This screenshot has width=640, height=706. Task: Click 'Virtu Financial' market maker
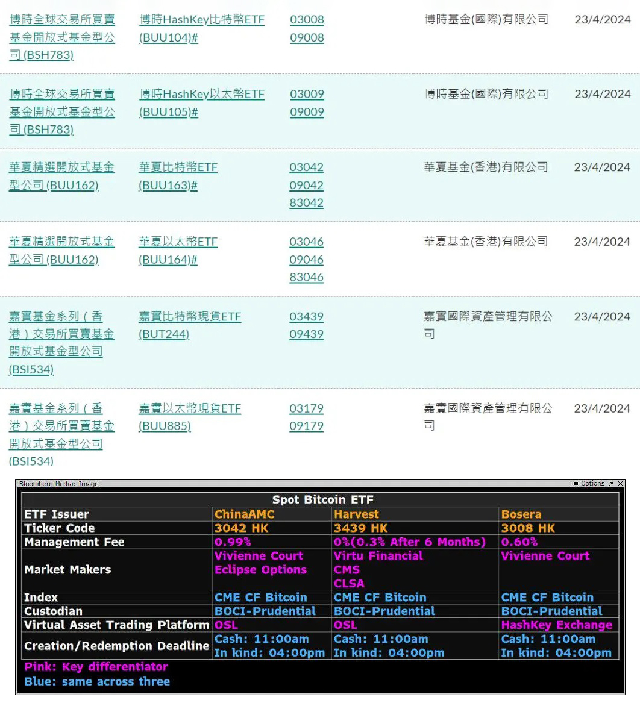378,555
